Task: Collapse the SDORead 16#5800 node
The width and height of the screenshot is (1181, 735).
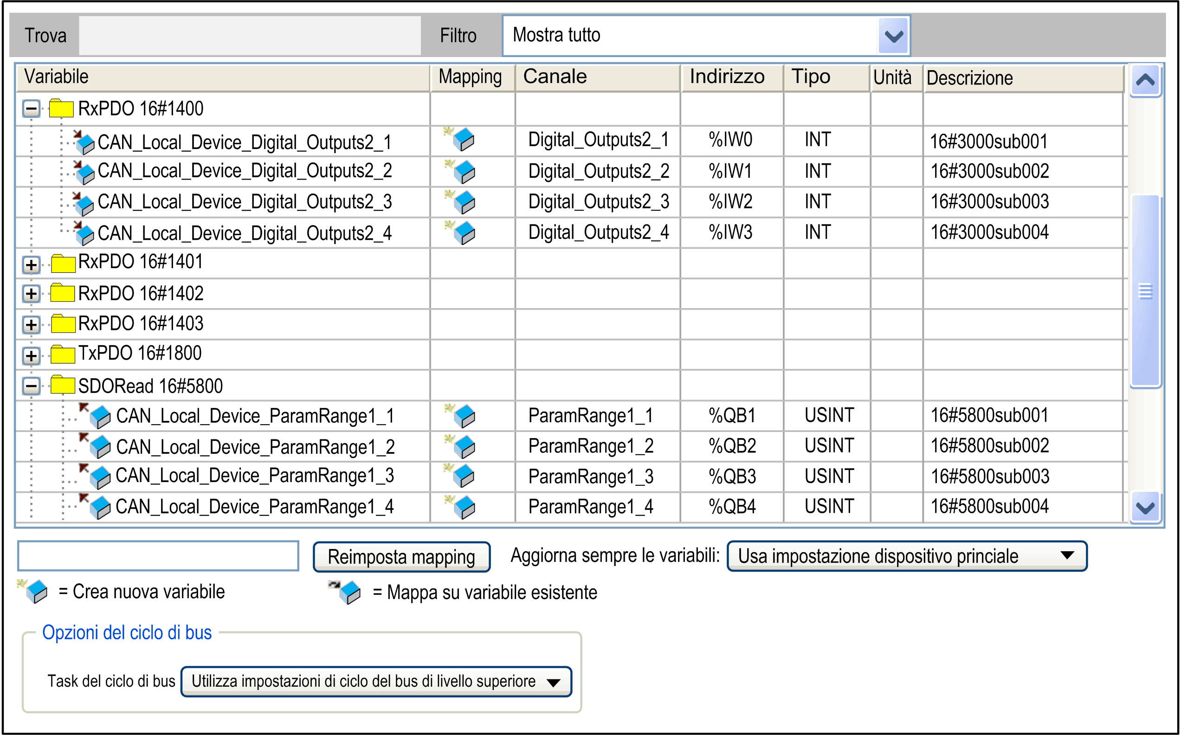Action: coord(32,387)
